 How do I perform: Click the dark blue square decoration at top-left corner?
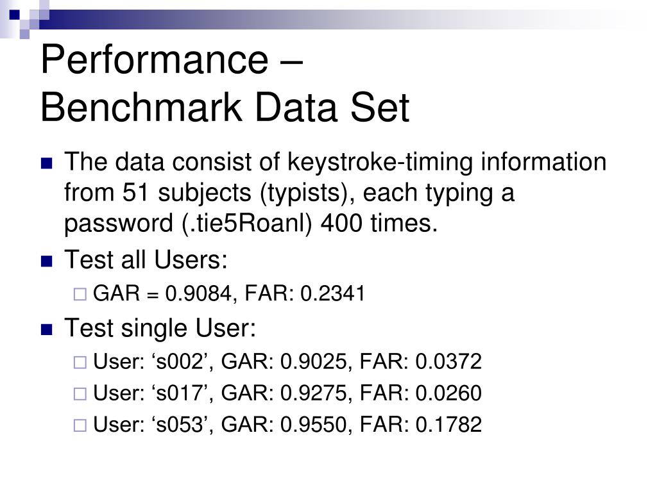pyautogui.click(x=14, y=15)
